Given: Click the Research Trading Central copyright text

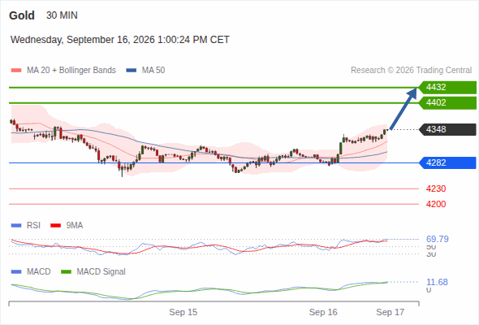Looking at the screenshot, I should click(x=411, y=71).
